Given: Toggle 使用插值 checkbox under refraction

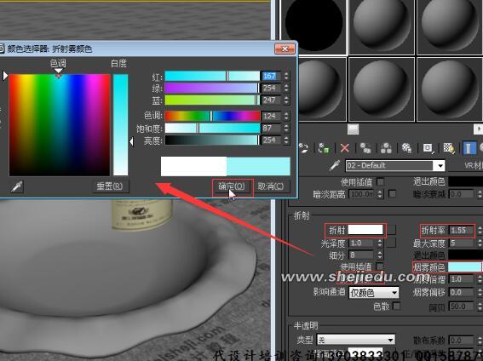Looking at the screenshot, I should point(381,266).
